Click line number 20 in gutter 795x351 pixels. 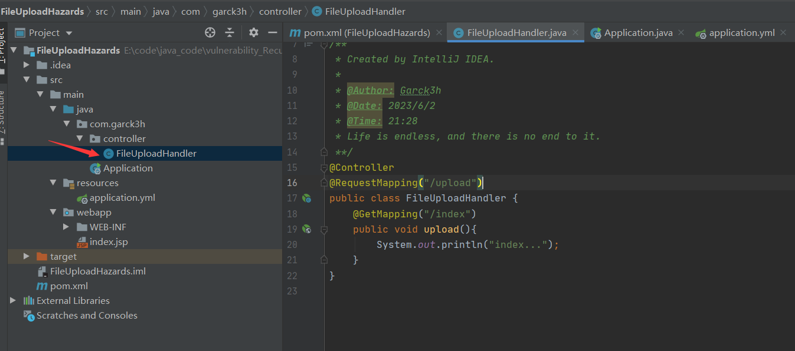[x=292, y=244]
